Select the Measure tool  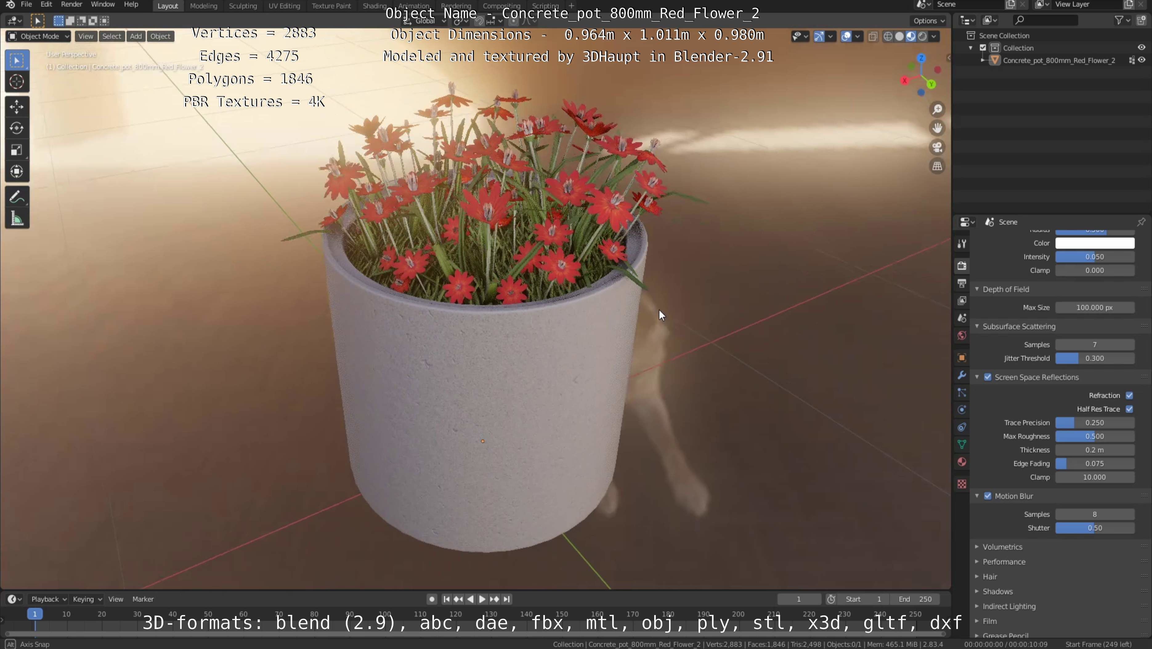[x=17, y=218]
